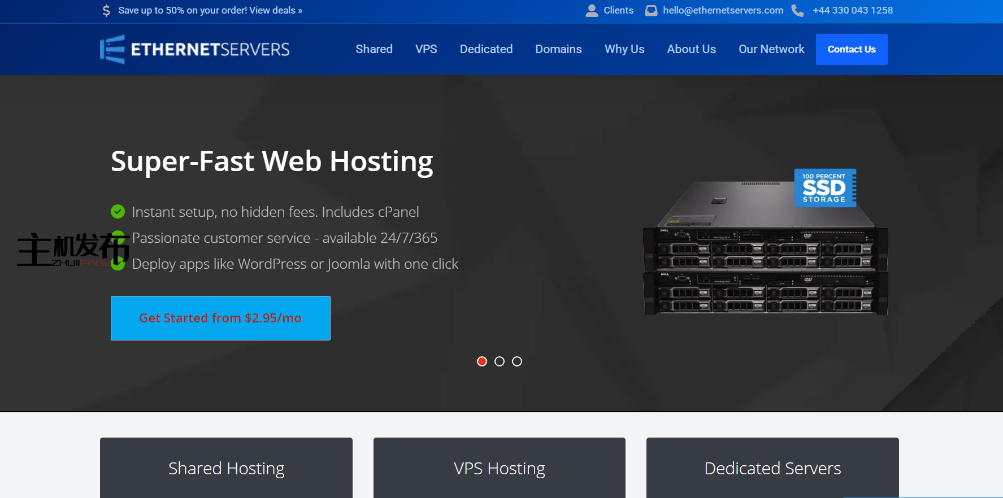Go to the Domains menu item

[558, 50]
